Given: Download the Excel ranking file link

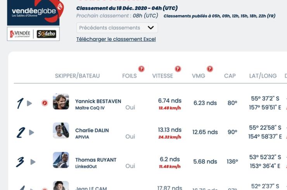Looking at the screenshot, I should click(x=116, y=39).
